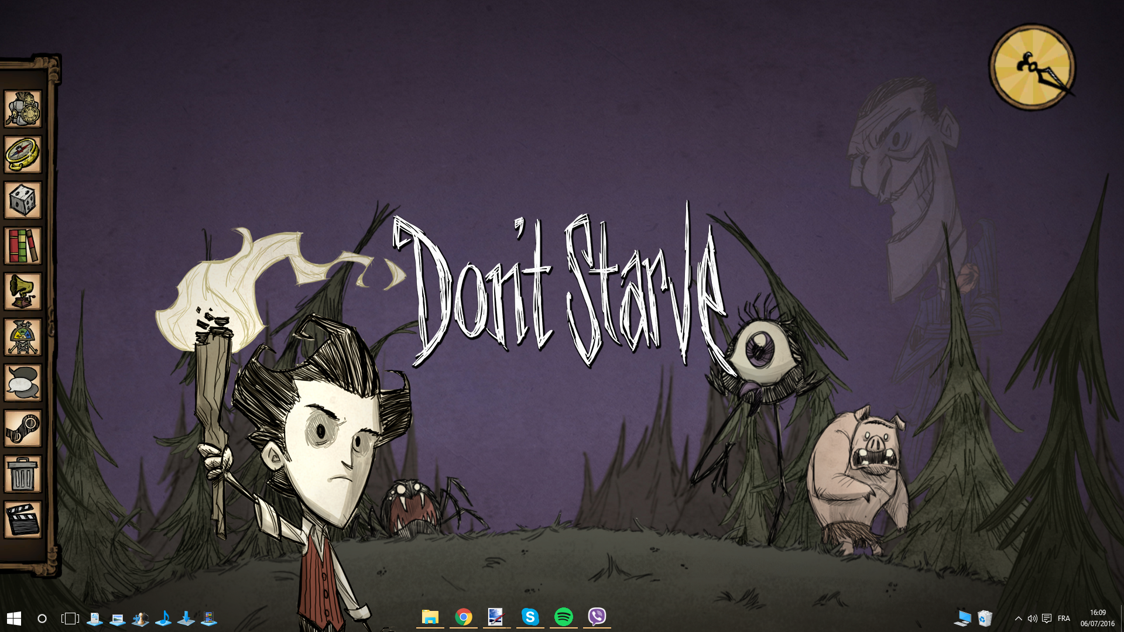Open the movie clapperboard icon in sidebar
Image resolution: width=1124 pixels, height=632 pixels.
point(23,520)
